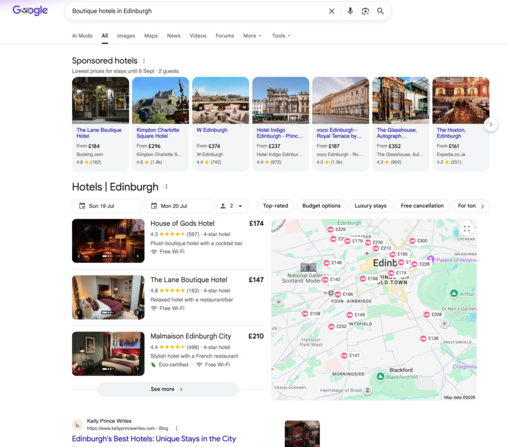Click See more hotels button

pos(168,389)
